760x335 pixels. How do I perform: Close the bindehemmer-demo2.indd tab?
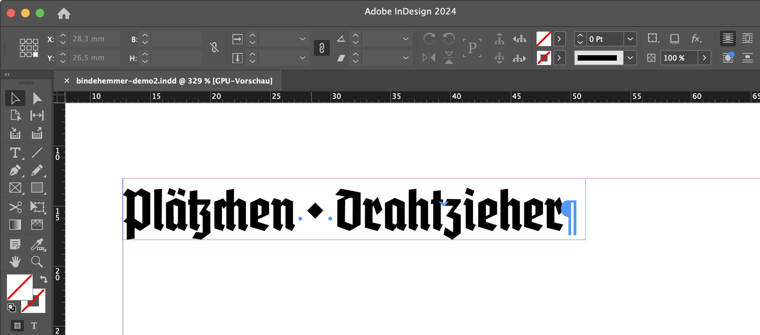pyautogui.click(x=67, y=81)
